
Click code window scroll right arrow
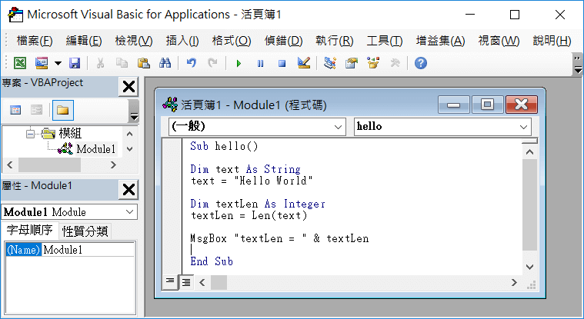click(x=514, y=283)
